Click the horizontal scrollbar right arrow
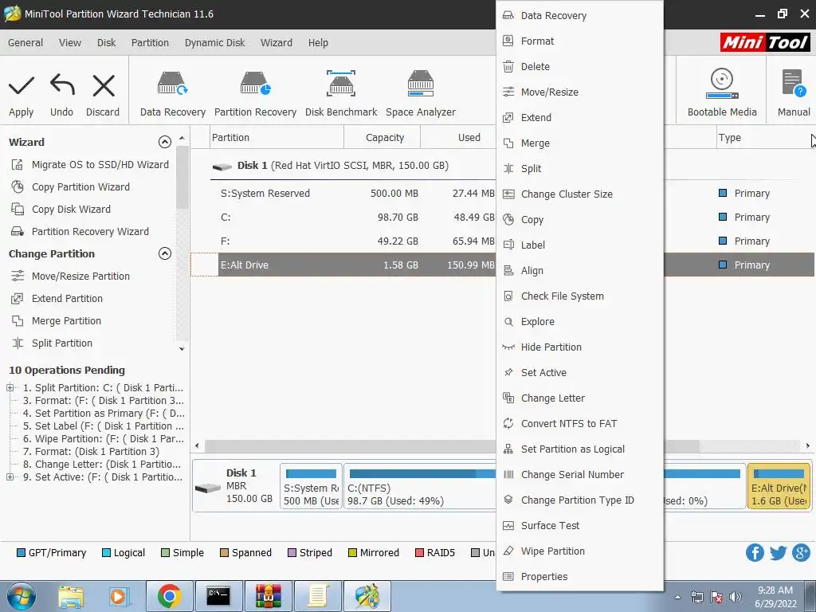This screenshot has width=816, height=612. 808,445
